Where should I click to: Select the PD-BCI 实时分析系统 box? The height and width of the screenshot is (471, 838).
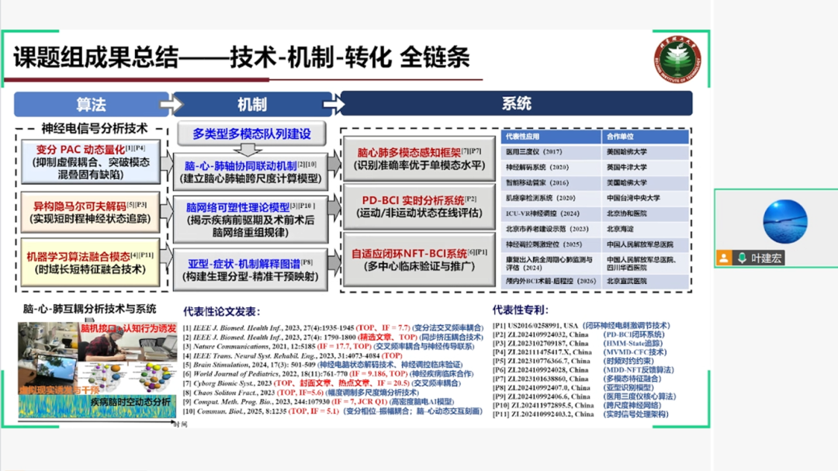pos(419,206)
